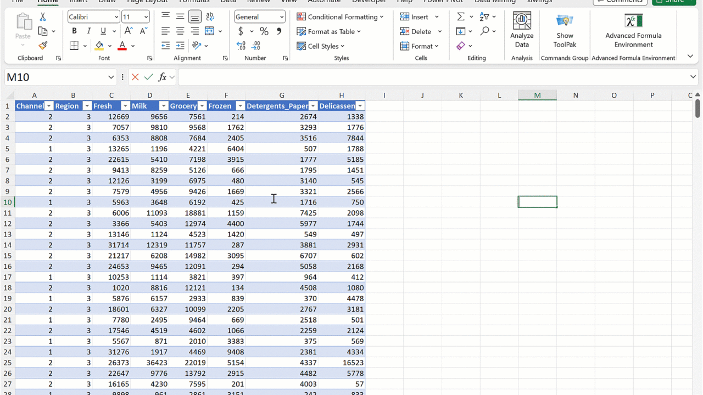Launch Advanced Formula Environment
This screenshot has height=395, width=703.
[x=633, y=30]
